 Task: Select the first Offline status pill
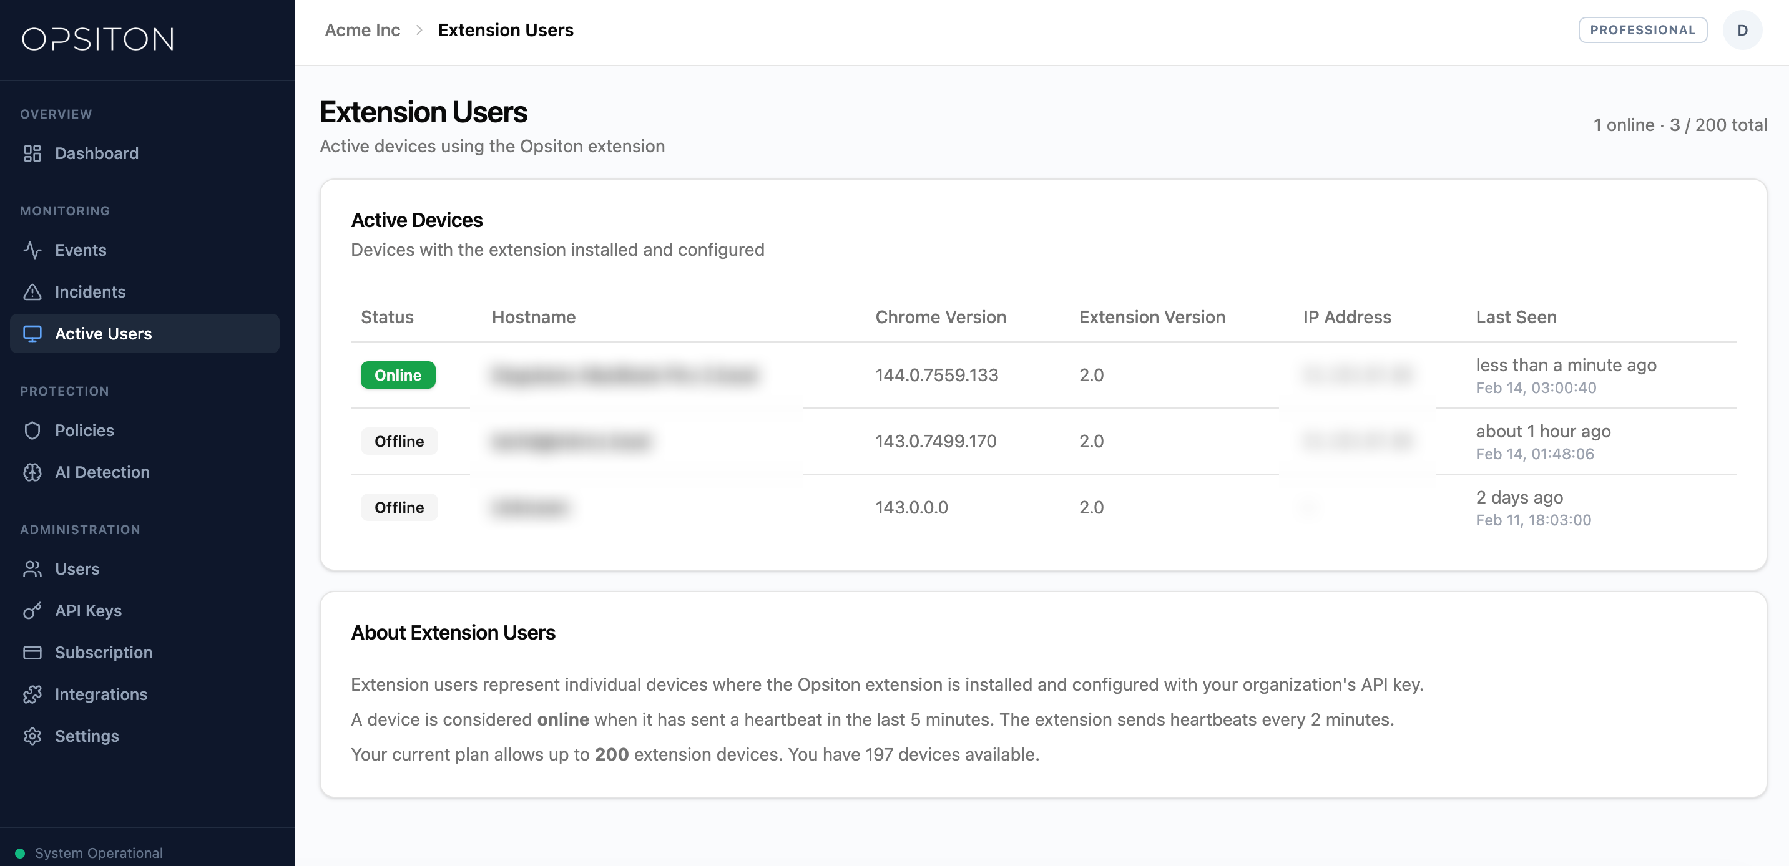click(x=399, y=440)
